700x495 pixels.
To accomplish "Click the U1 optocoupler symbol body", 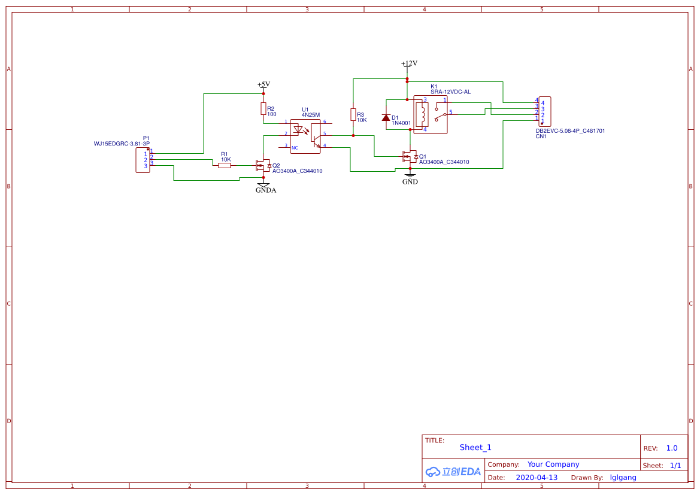I will coord(305,136).
